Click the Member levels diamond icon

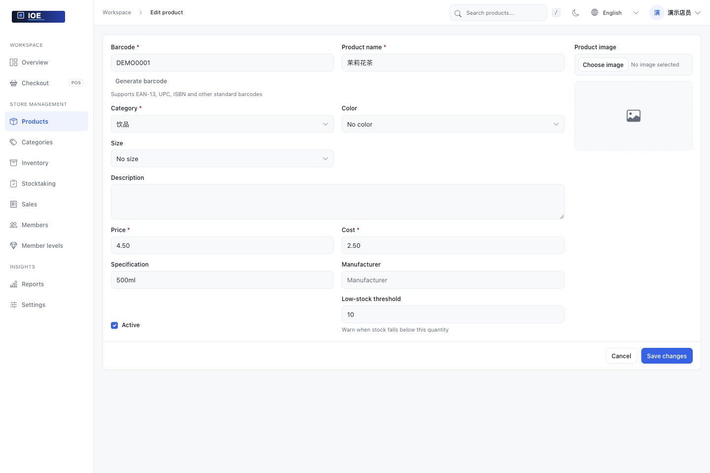[14, 246]
